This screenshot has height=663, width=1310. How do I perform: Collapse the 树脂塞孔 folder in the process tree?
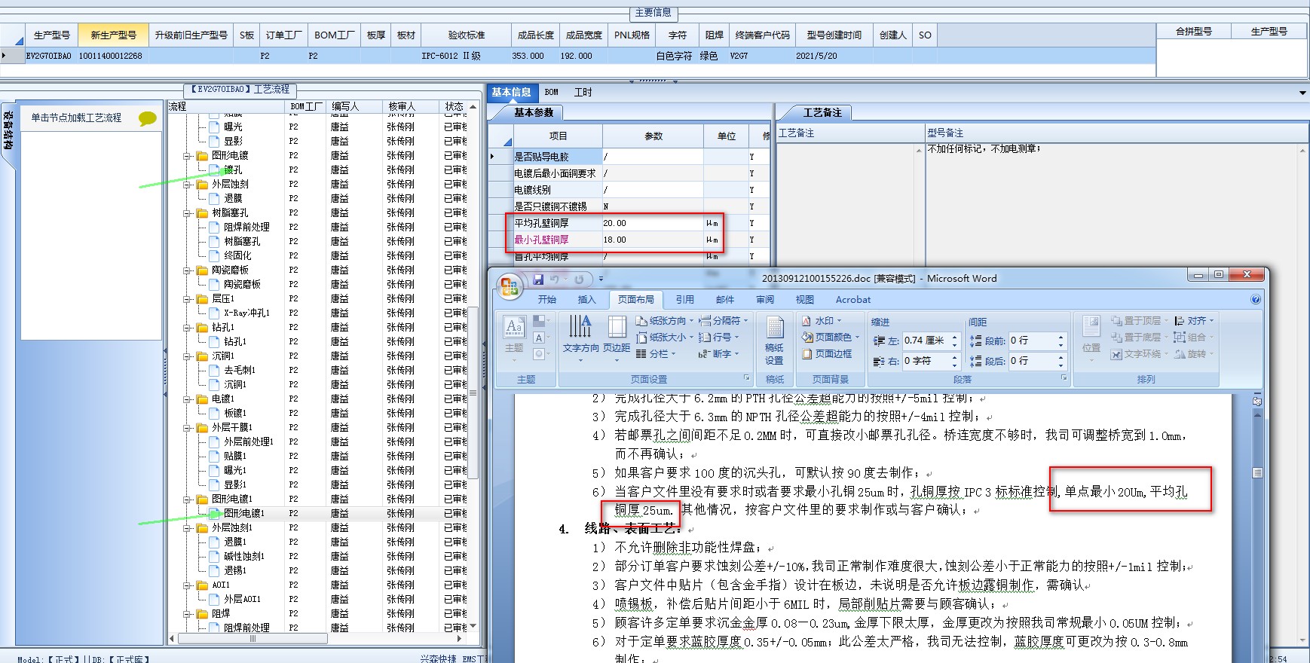pyautogui.click(x=186, y=213)
